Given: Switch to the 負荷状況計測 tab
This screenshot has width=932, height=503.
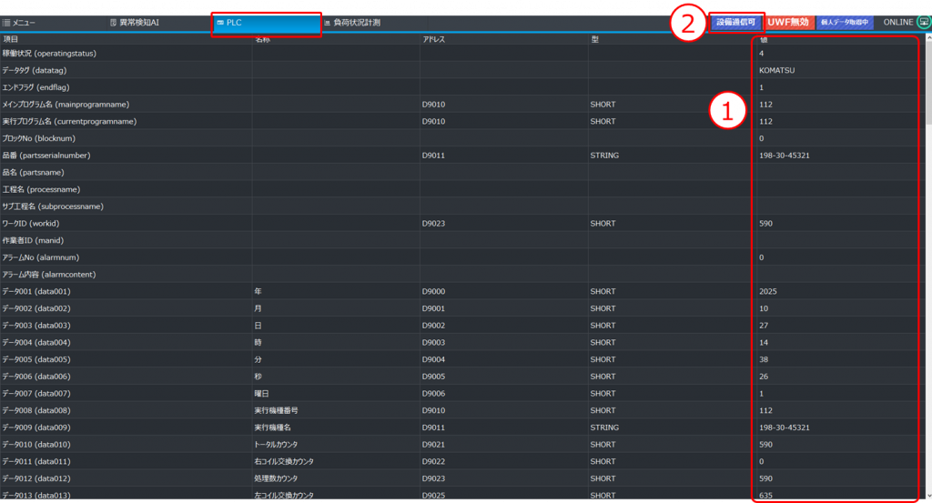Looking at the screenshot, I should click(x=357, y=22).
